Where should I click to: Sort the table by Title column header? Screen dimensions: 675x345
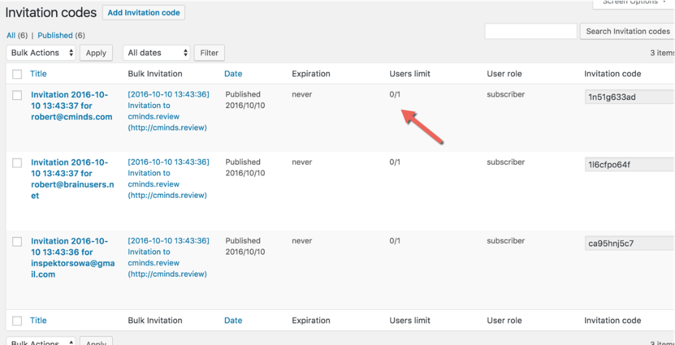[x=38, y=74]
